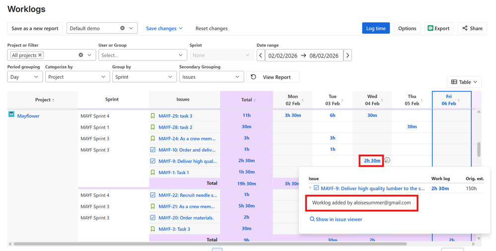The width and height of the screenshot is (496, 251).
Task: Open the Group by Sprint dropdown
Action: [144, 77]
